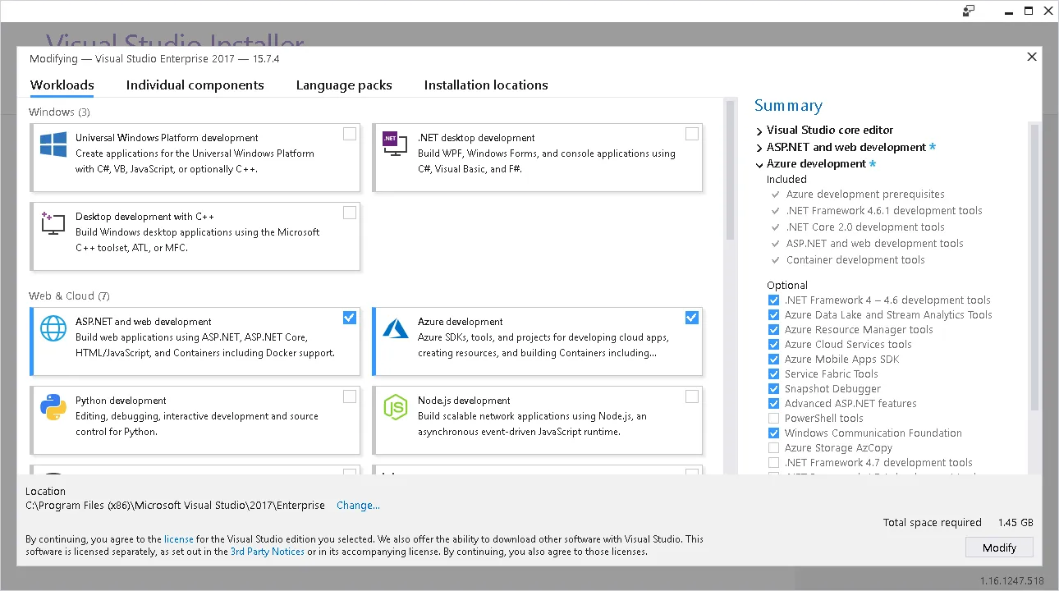Open the Individual components tab
Image resolution: width=1059 pixels, height=591 pixels.
[195, 85]
